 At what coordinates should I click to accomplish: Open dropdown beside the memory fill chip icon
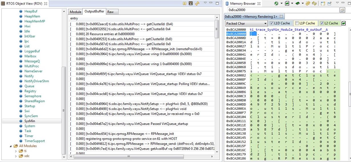pos(302,3)
